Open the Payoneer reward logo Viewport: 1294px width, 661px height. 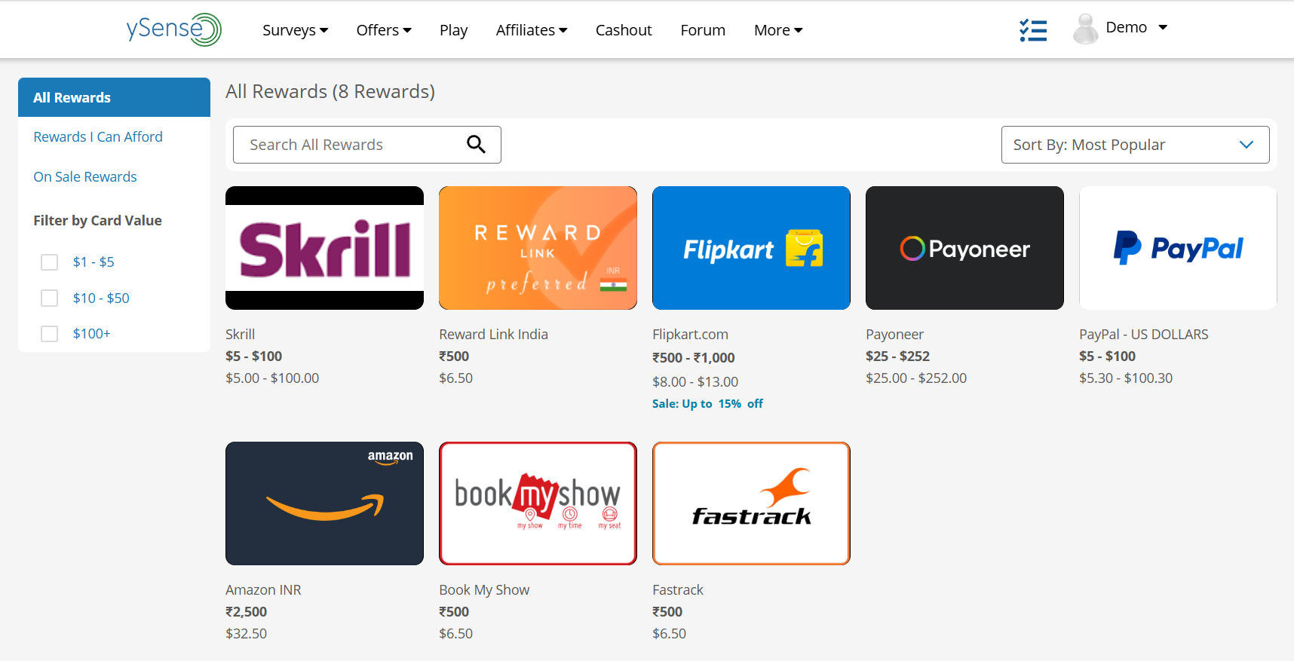(964, 248)
